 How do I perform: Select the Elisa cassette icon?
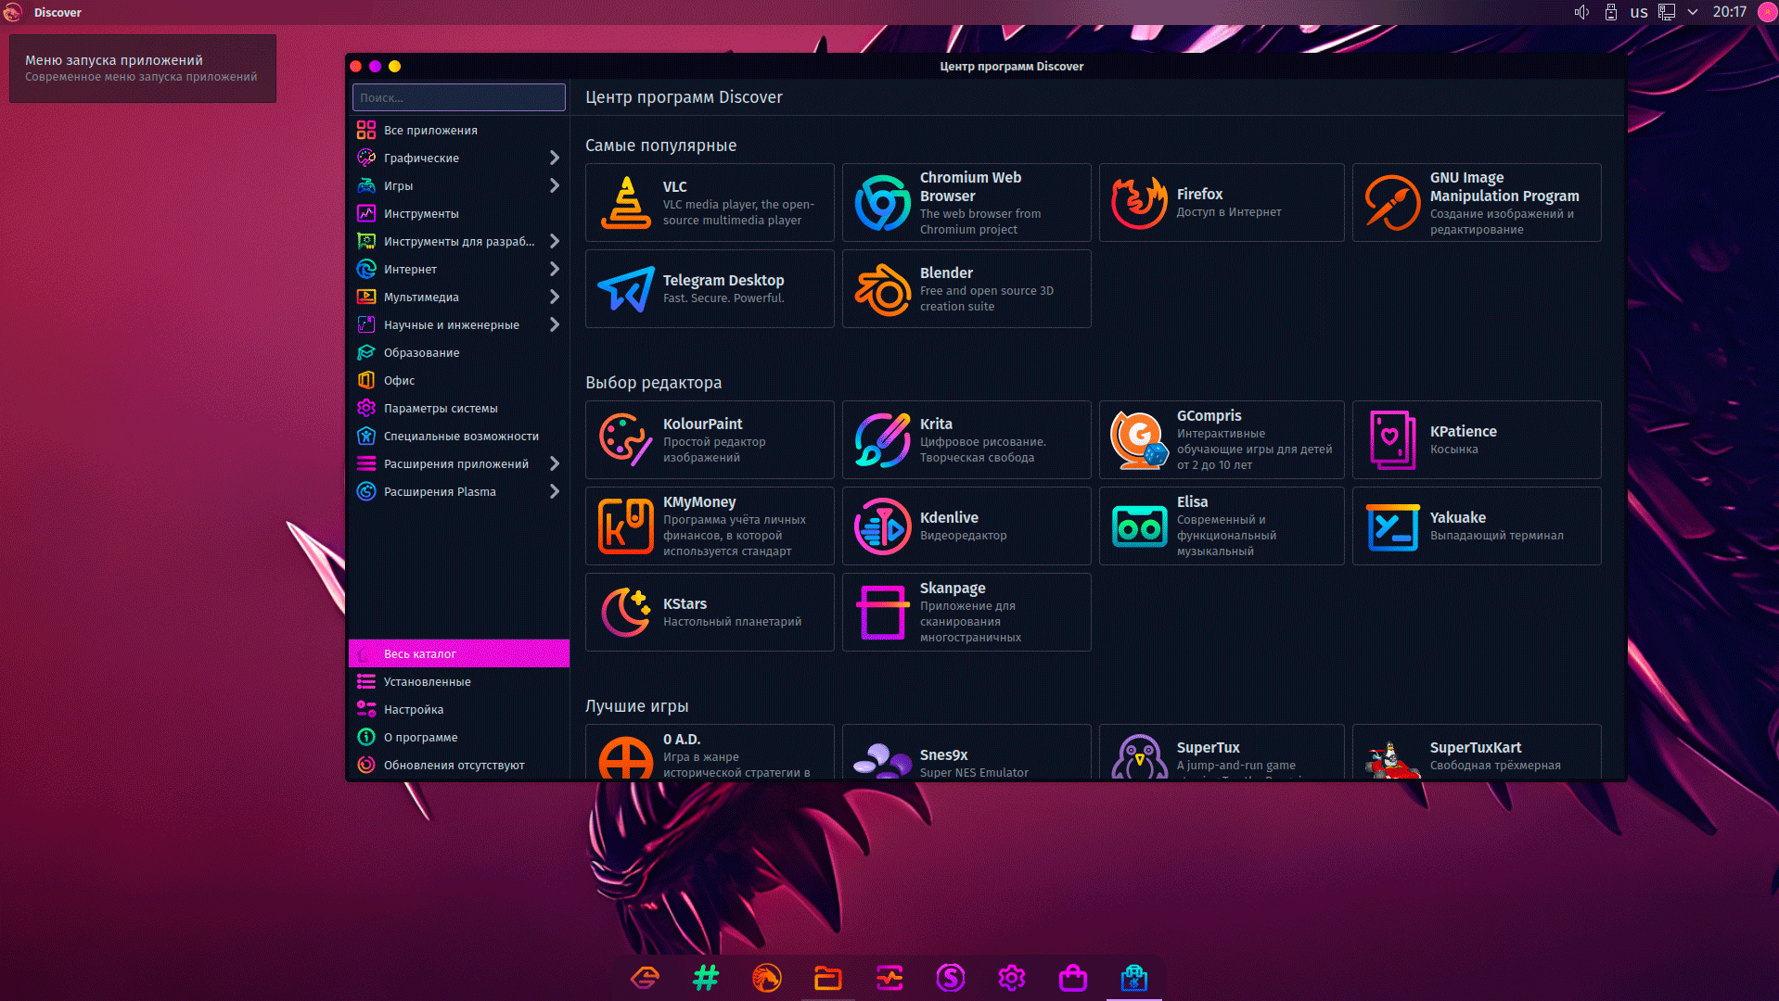[1140, 526]
